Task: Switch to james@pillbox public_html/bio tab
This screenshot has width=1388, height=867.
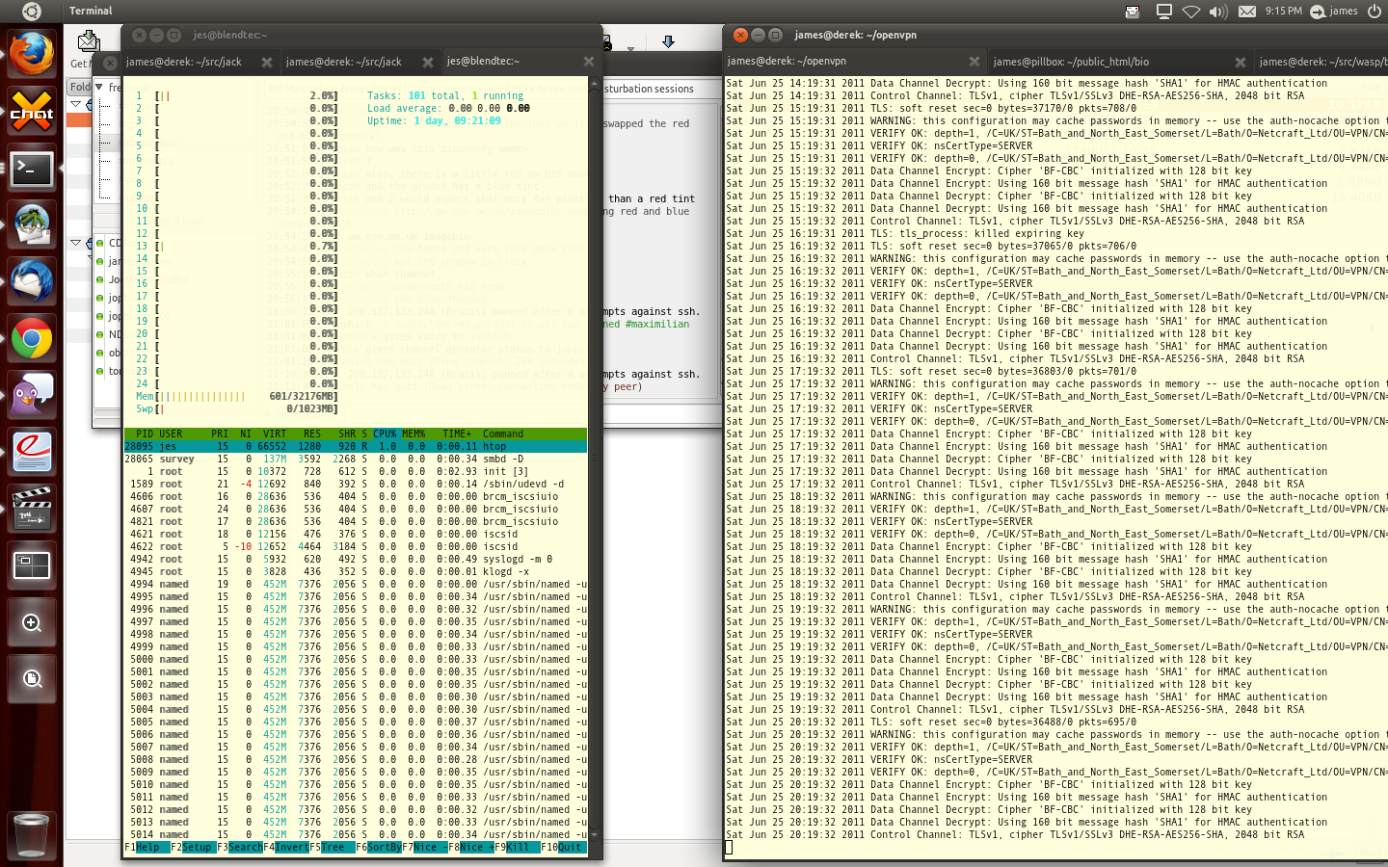Action: tap(1071, 62)
